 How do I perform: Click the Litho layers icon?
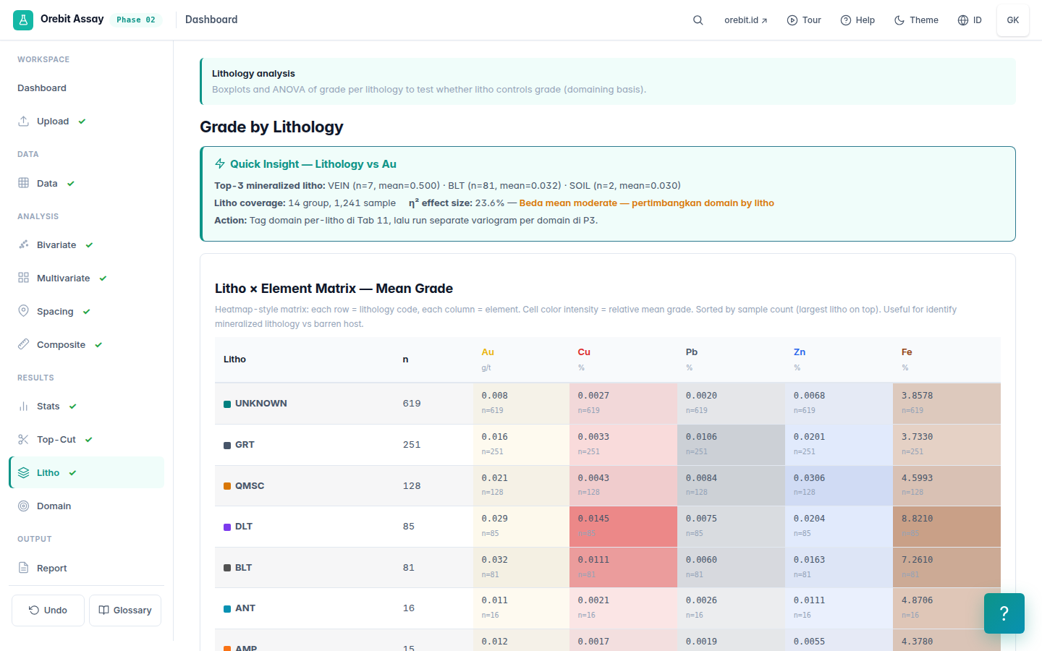tap(23, 472)
